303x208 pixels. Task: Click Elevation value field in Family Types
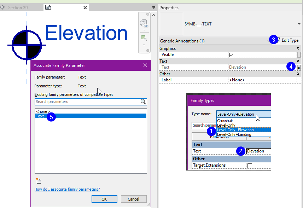coord(258,151)
